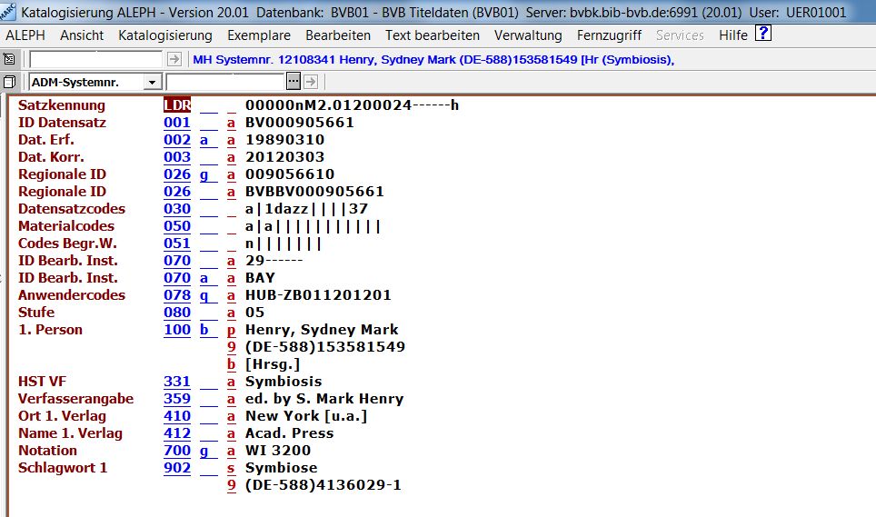Click field tag 100 for 1. Person
Screen dimensions: 876x517
click(177, 330)
